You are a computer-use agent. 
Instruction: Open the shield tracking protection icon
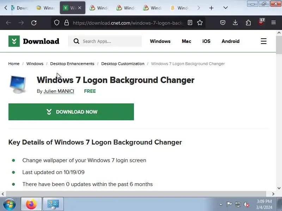57,23
